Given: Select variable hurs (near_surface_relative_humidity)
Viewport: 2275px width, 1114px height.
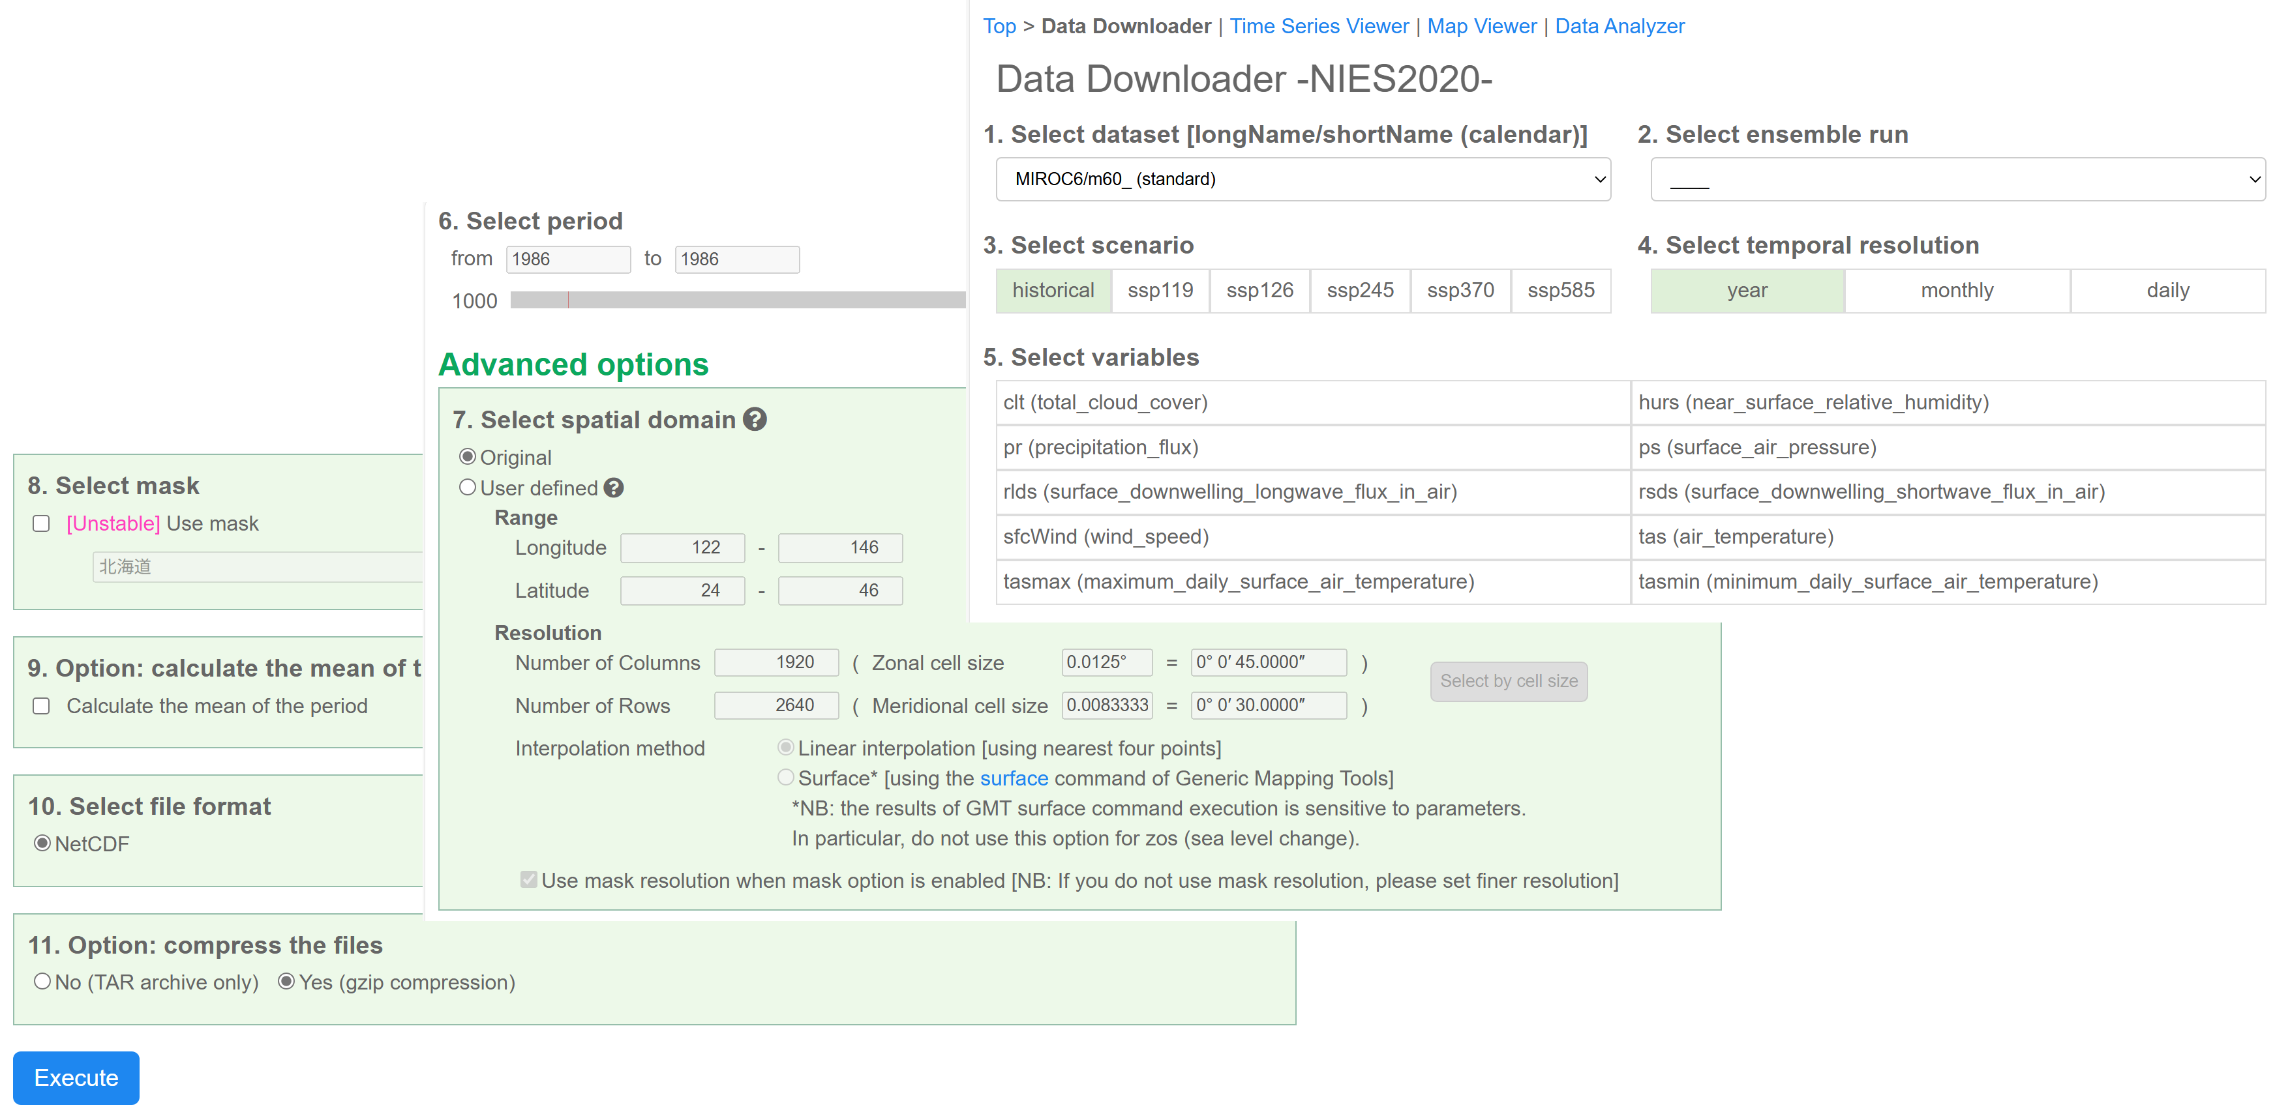Looking at the screenshot, I should 1948,403.
